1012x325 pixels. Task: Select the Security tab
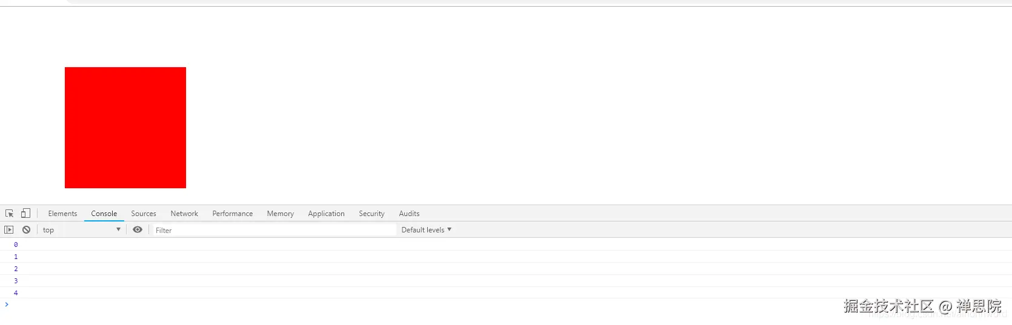tap(371, 214)
